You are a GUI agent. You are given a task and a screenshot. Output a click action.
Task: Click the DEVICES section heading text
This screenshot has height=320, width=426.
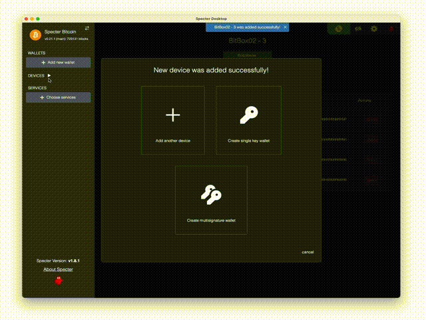click(36, 75)
